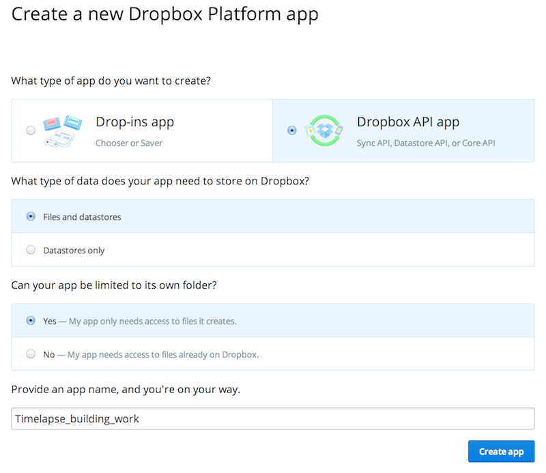546x473 pixels.
Task: Click 'Can your app be limited to its own folder?' text
Action: click(x=114, y=285)
